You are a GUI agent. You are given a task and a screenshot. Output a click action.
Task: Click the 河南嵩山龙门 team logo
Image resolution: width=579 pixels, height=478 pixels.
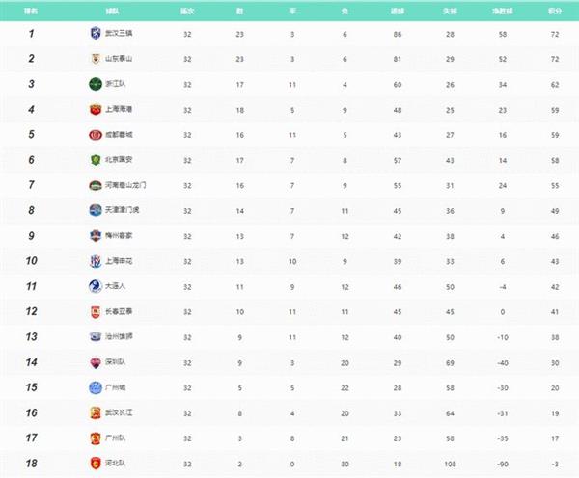pyautogui.click(x=96, y=185)
